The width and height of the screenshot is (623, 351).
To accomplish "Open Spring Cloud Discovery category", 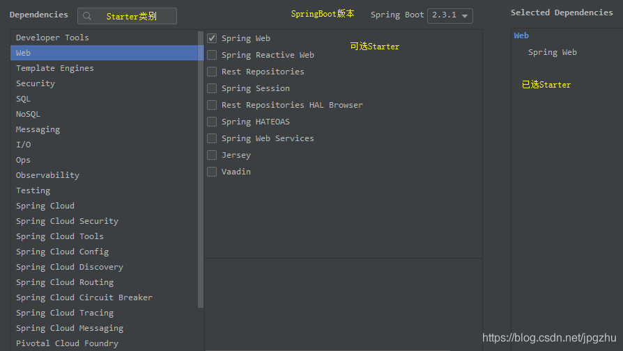I will click(104, 267).
